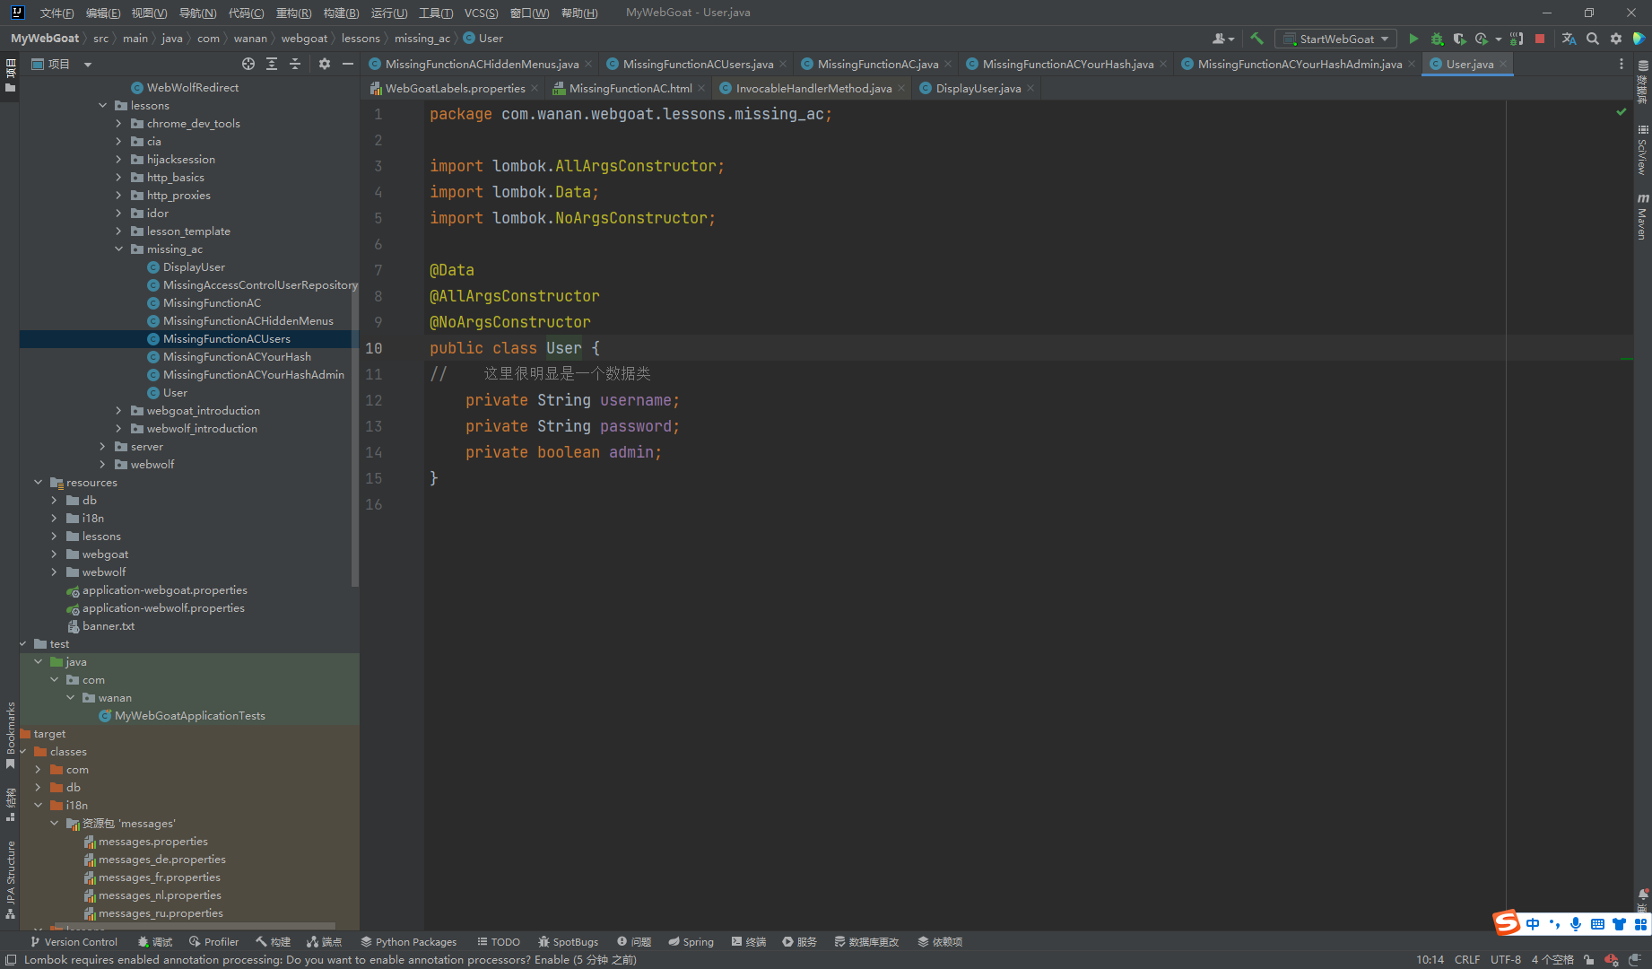This screenshot has height=969, width=1652.
Task: Open Spring tool window
Action: 691,941
